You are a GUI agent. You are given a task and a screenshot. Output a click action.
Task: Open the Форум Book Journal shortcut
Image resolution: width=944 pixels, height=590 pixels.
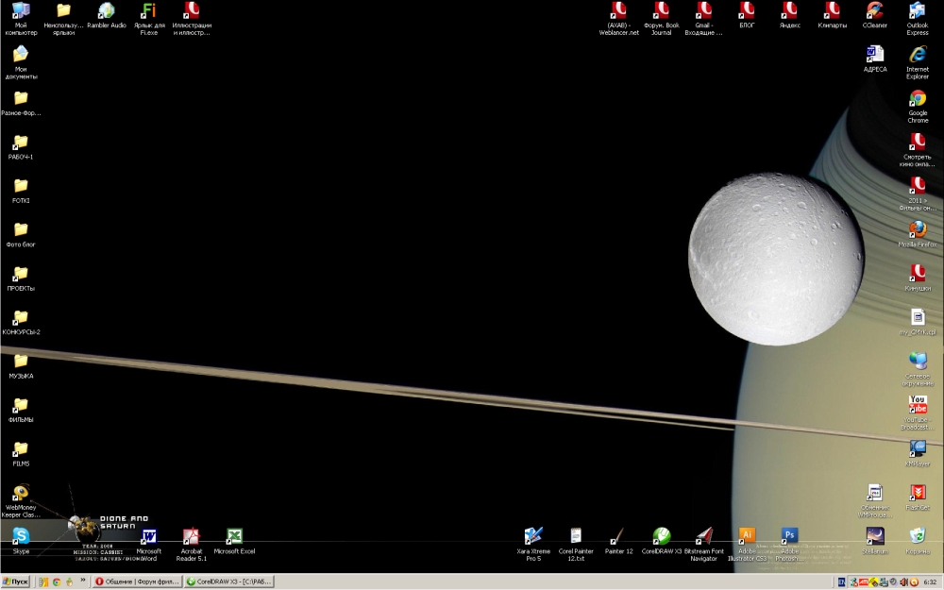pyautogui.click(x=661, y=18)
